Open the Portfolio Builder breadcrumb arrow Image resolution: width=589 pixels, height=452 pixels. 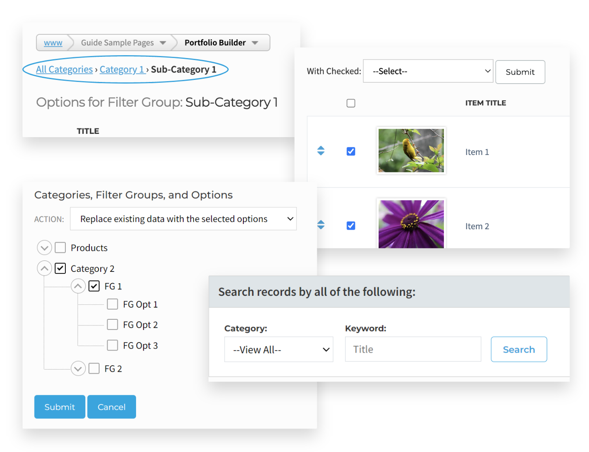pyautogui.click(x=255, y=42)
